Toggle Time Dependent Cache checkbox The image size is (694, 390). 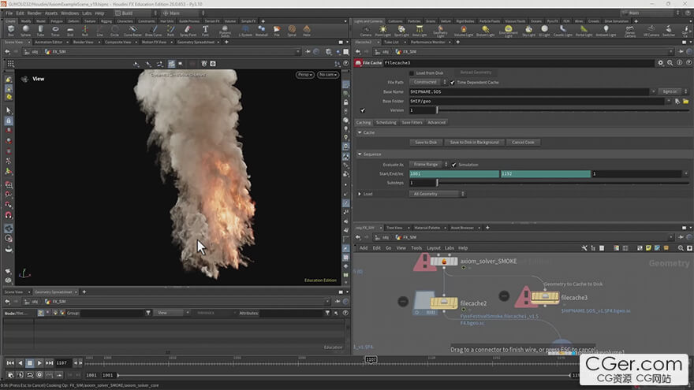(453, 82)
